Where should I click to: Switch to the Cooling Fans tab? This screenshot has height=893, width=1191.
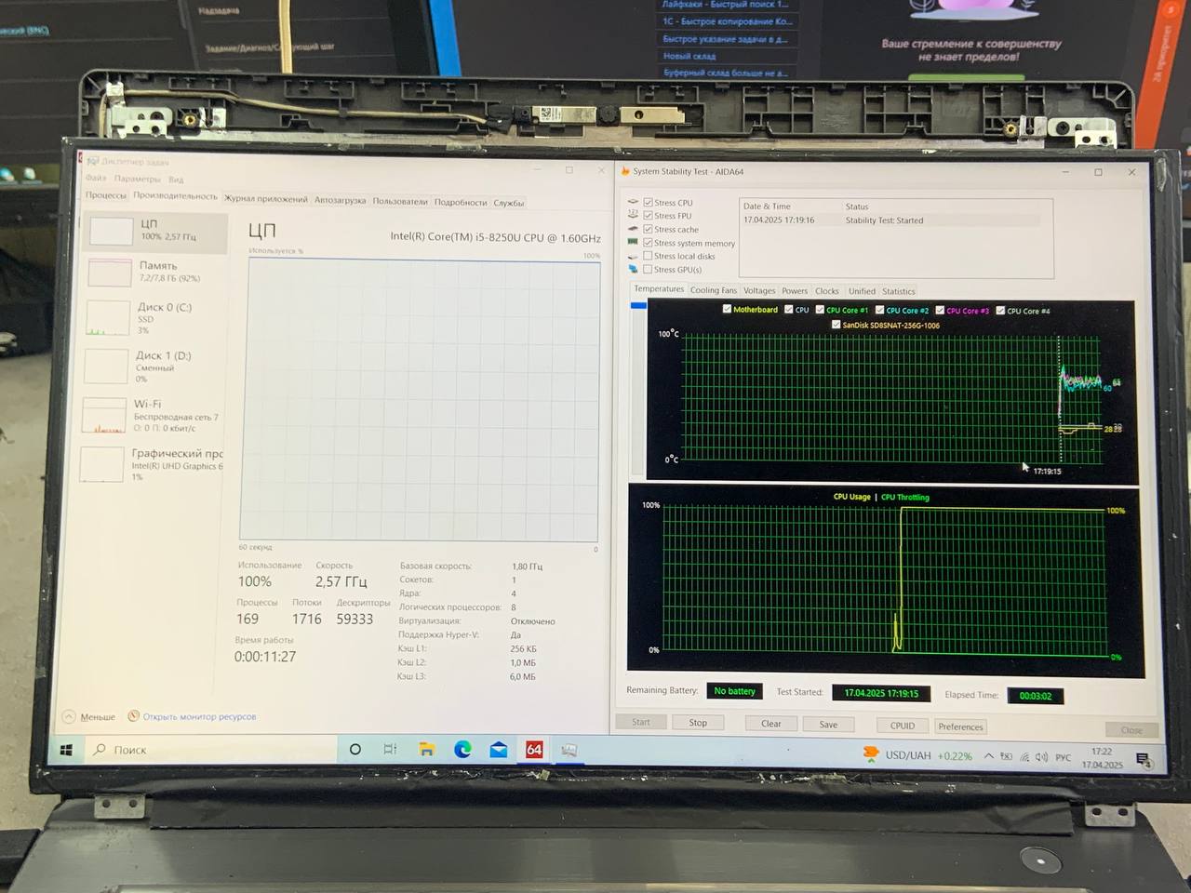[713, 291]
